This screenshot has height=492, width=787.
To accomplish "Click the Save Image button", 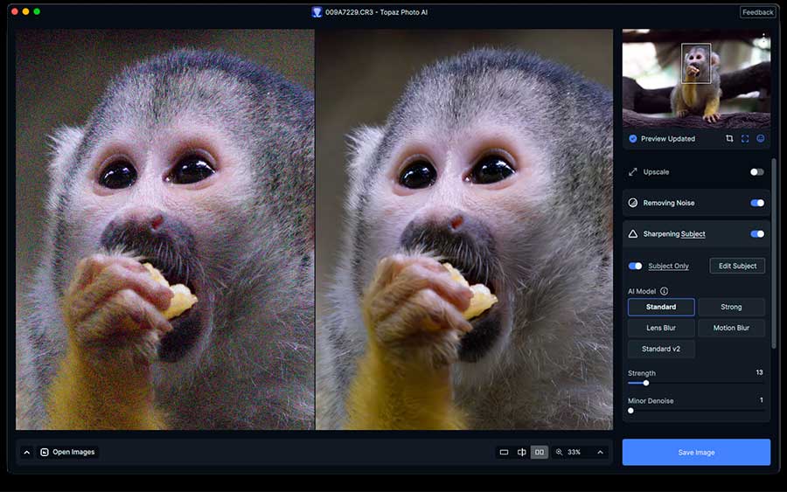I will [x=696, y=452].
